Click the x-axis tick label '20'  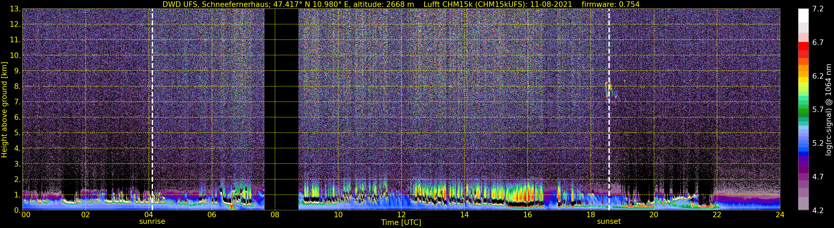point(654,214)
